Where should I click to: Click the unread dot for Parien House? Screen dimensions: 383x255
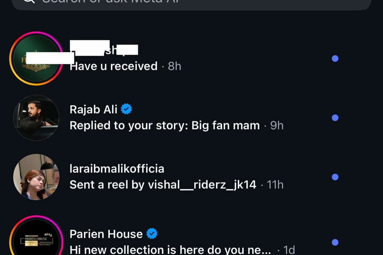coord(335,242)
